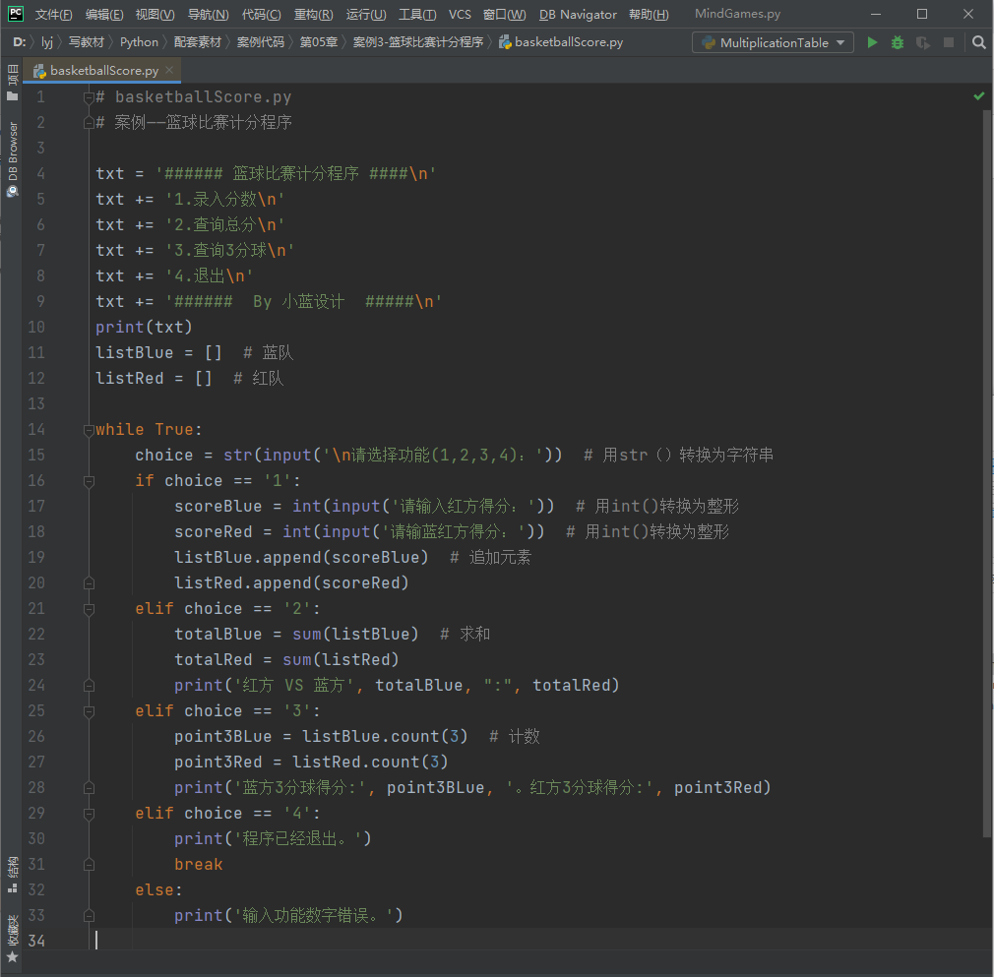The width and height of the screenshot is (994, 977).
Task: Open Search Everywhere magnifier icon
Action: pyautogui.click(x=978, y=42)
